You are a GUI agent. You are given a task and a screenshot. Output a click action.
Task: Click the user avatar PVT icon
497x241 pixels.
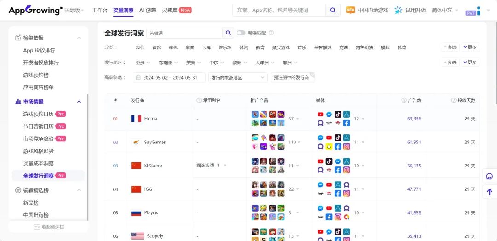click(x=473, y=11)
